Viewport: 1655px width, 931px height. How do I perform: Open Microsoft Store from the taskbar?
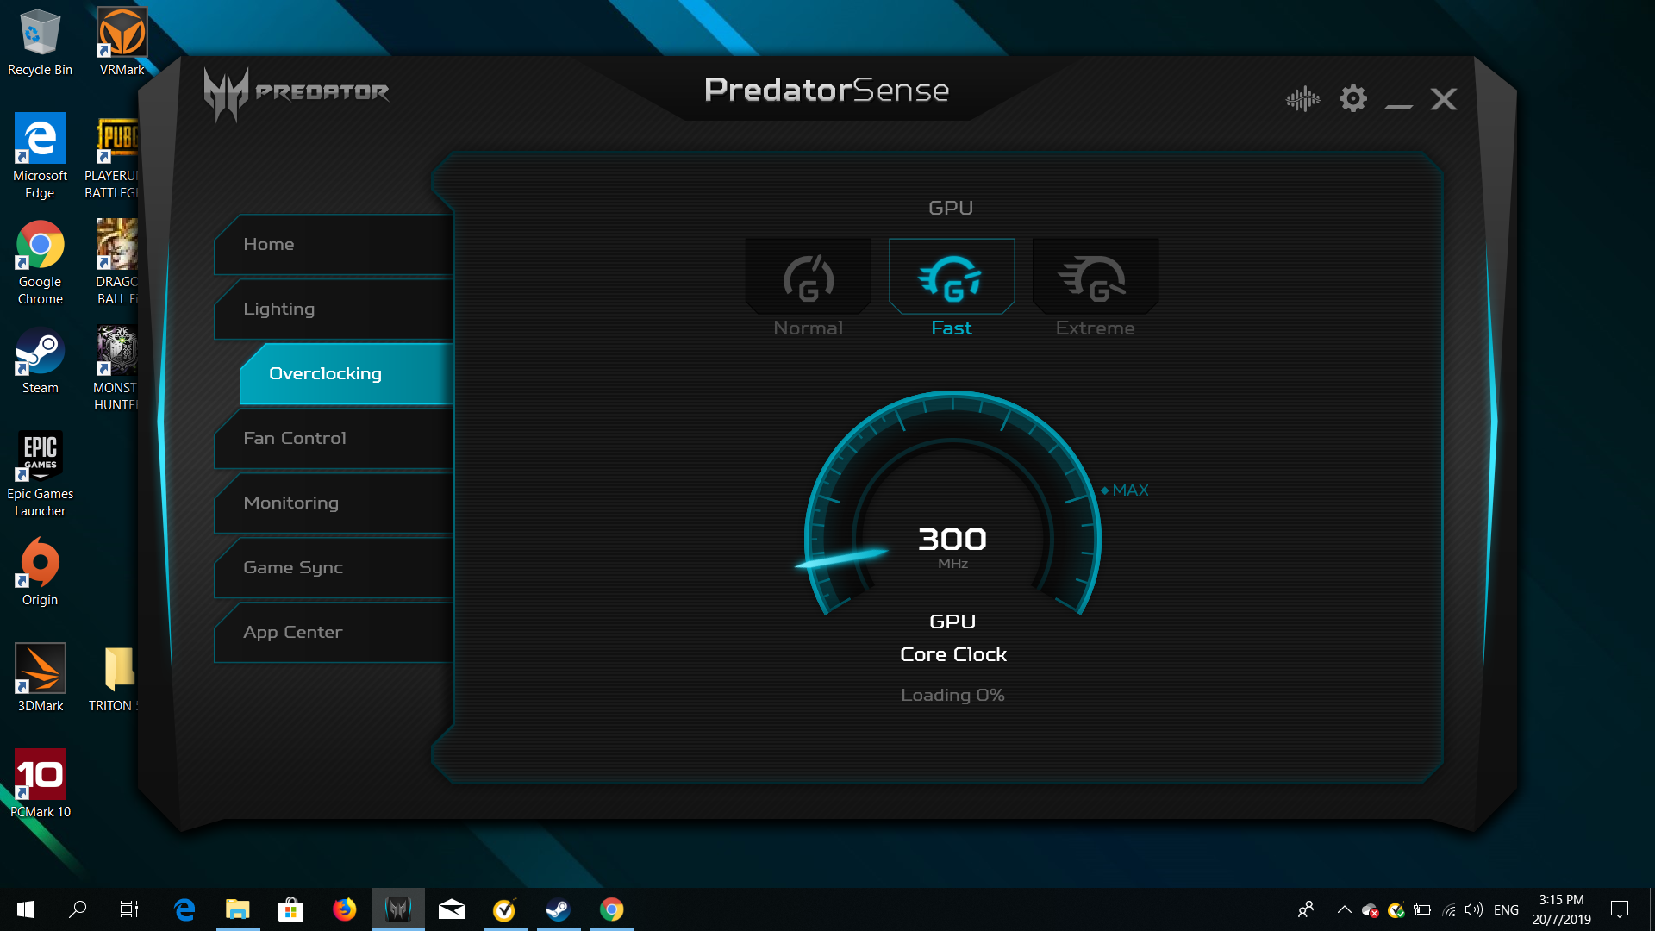click(x=291, y=909)
